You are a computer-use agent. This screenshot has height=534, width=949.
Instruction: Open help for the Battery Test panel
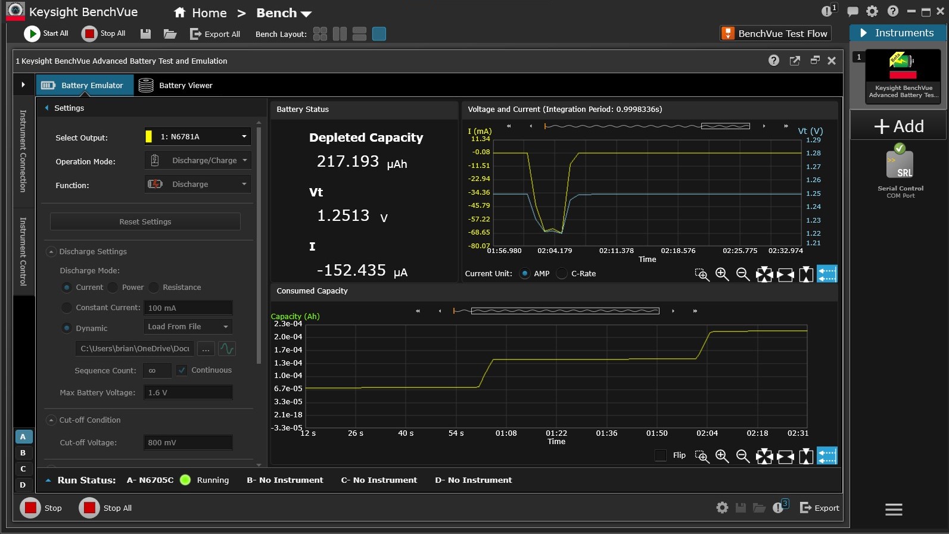[x=774, y=60]
